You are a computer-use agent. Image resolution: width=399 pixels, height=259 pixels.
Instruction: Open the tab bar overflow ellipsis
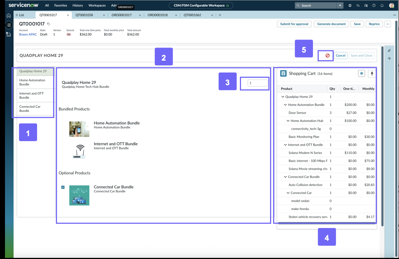(394, 15)
